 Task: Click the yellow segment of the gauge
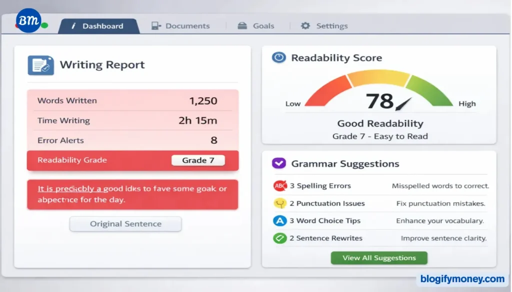pos(379,77)
